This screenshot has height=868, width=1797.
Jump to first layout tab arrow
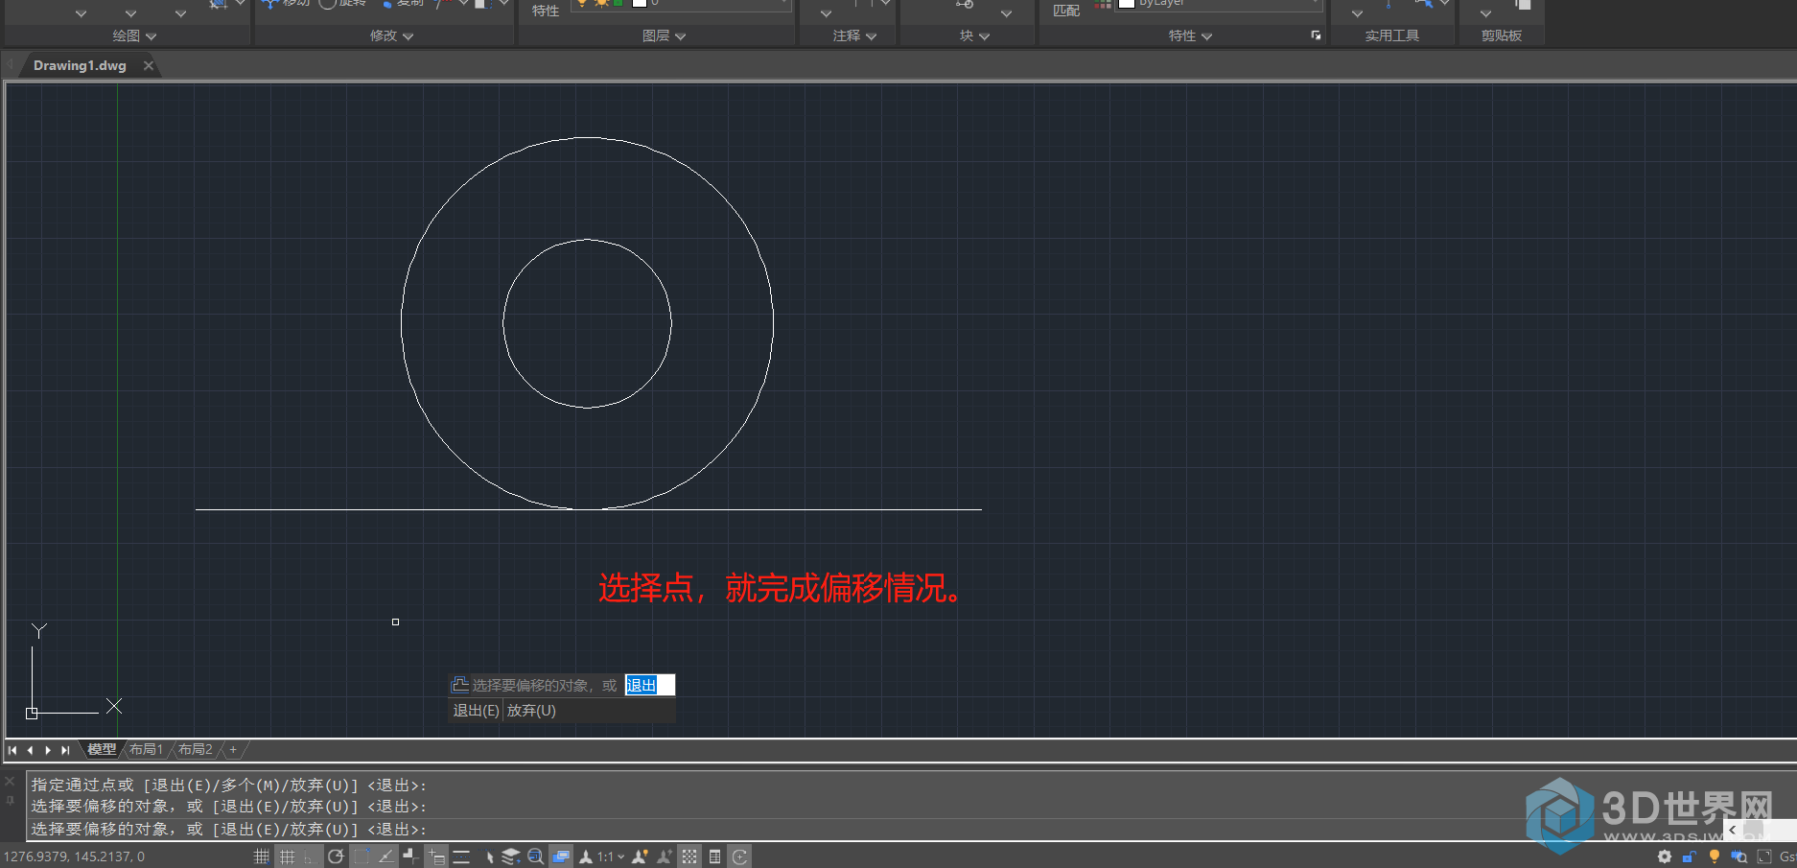(x=12, y=750)
